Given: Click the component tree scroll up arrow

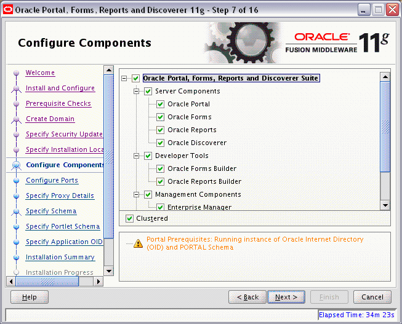Looking at the screenshot, I should tap(385, 77).
